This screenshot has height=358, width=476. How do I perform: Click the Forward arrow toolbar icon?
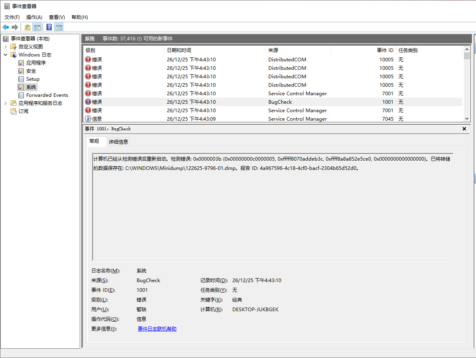pos(15,27)
